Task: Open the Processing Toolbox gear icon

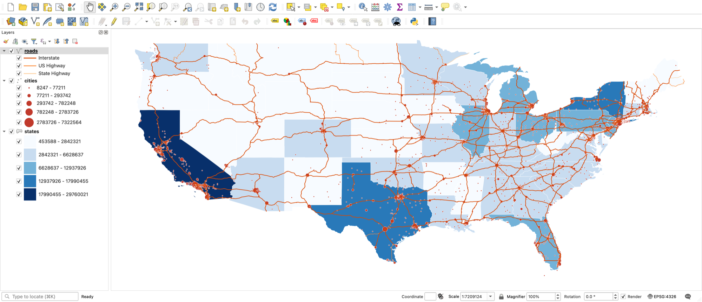Action: click(388, 7)
